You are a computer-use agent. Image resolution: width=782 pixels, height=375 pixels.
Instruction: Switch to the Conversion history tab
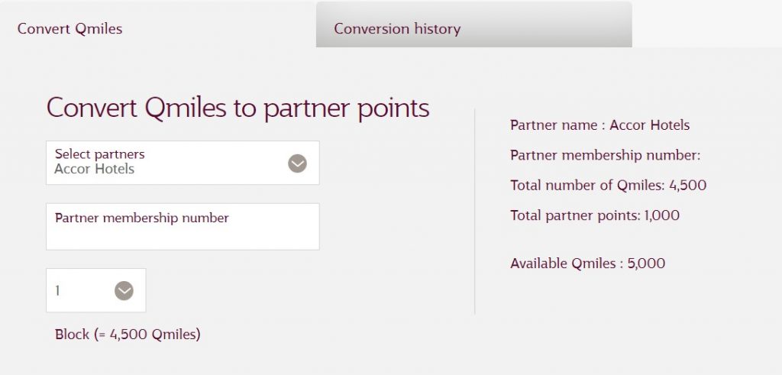click(x=473, y=25)
